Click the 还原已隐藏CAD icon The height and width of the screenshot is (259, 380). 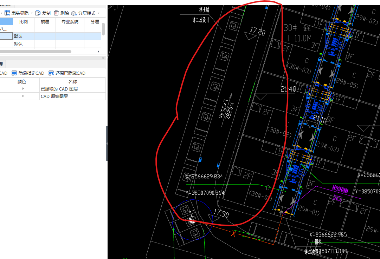(51, 73)
